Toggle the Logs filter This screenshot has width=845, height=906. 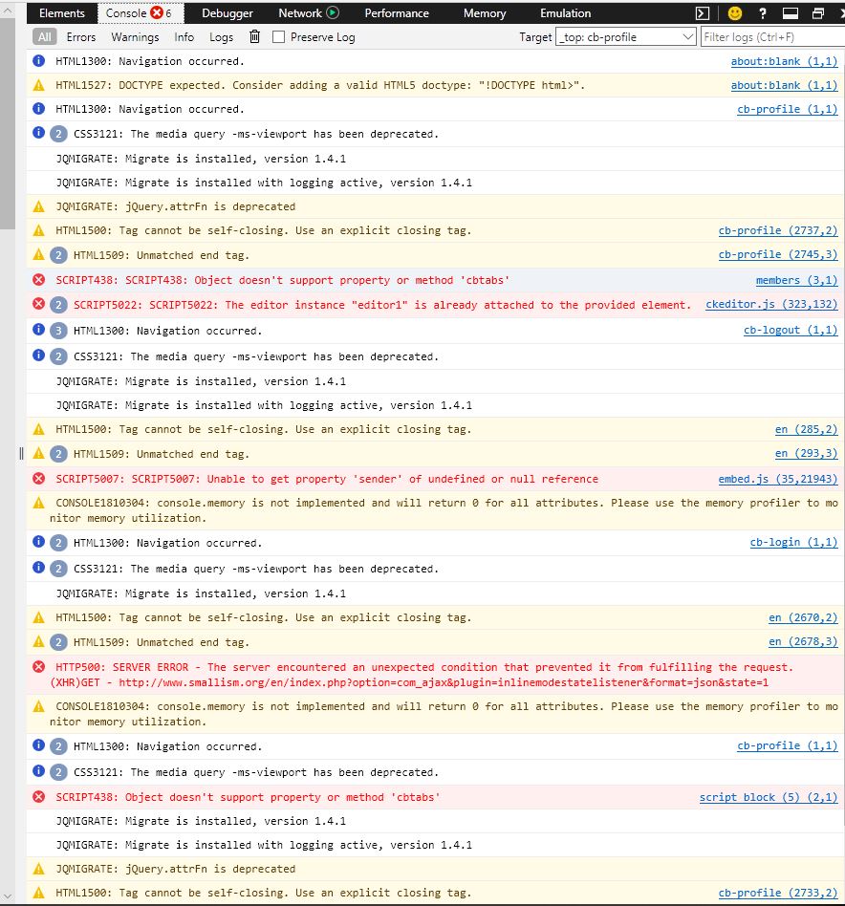click(221, 37)
